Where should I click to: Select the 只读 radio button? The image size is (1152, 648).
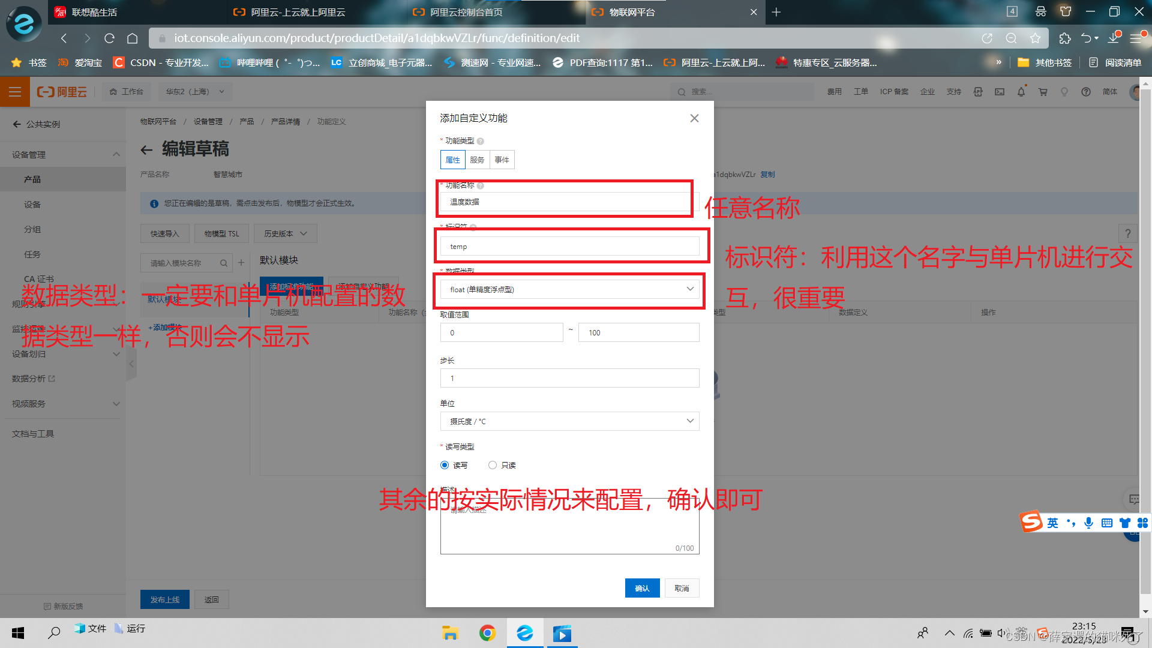493,465
